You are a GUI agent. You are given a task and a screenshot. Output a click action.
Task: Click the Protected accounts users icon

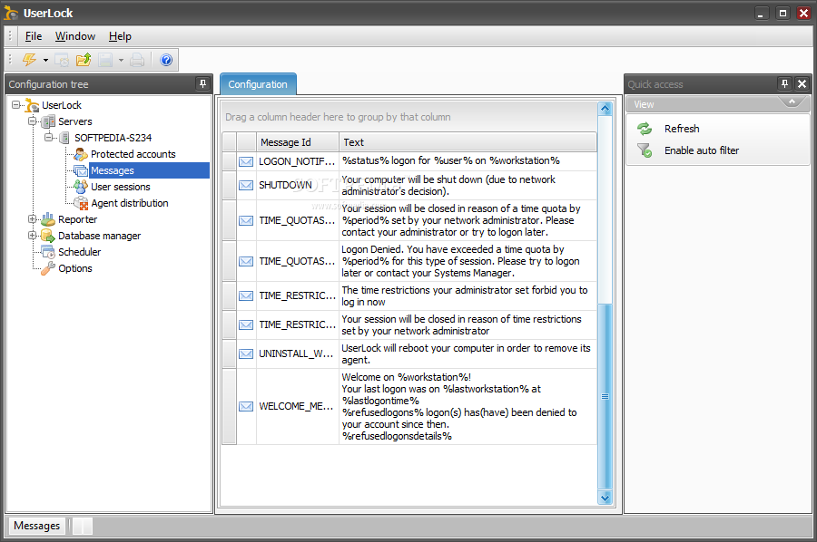click(81, 154)
